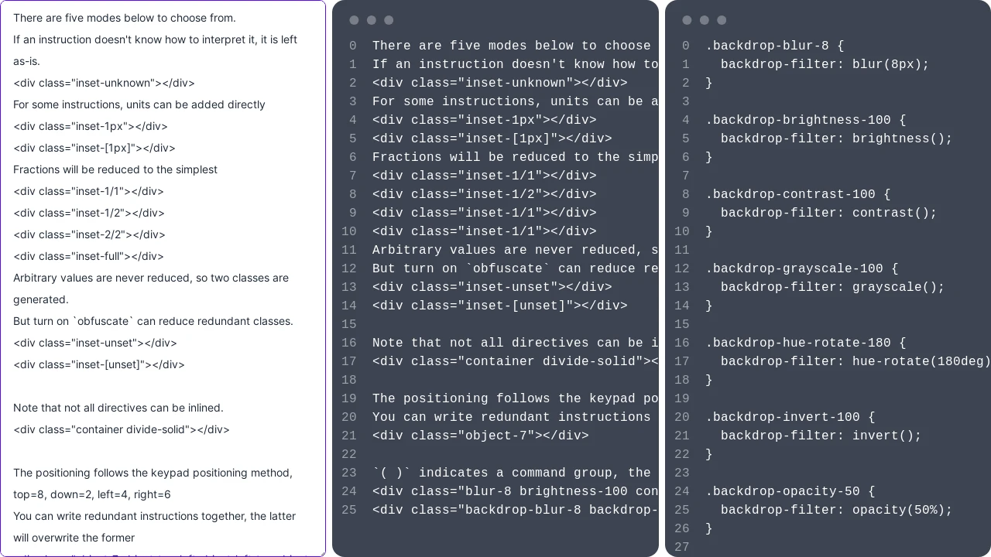Click 'object-7' div line in the middle code panel
The height and width of the screenshot is (557, 991).
click(x=481, y=436)
